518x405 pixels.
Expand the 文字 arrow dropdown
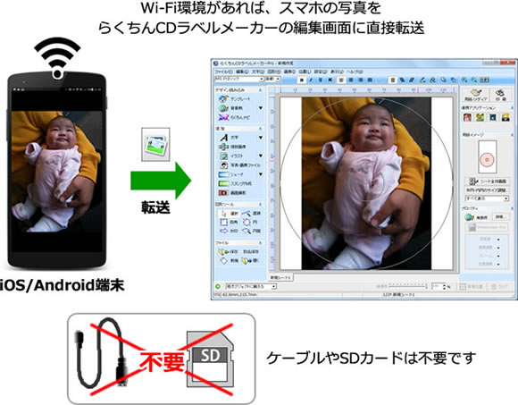click(x=261, y=137)
